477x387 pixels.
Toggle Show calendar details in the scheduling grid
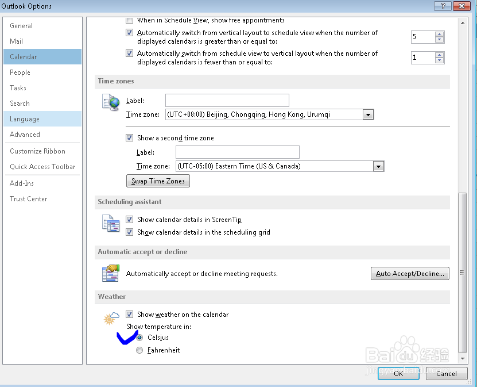(x=129, y=232)
